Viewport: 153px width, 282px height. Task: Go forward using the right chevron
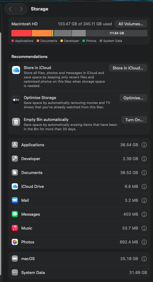[21, 9]
